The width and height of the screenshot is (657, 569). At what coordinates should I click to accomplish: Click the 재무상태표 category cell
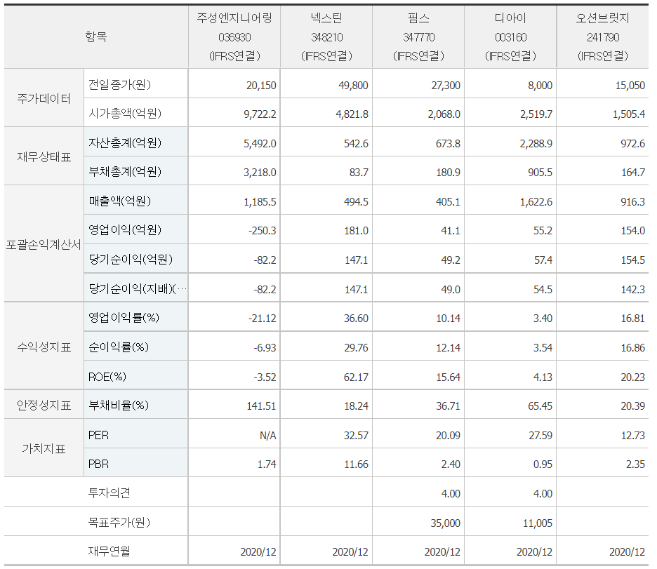[x=44, y=157]
